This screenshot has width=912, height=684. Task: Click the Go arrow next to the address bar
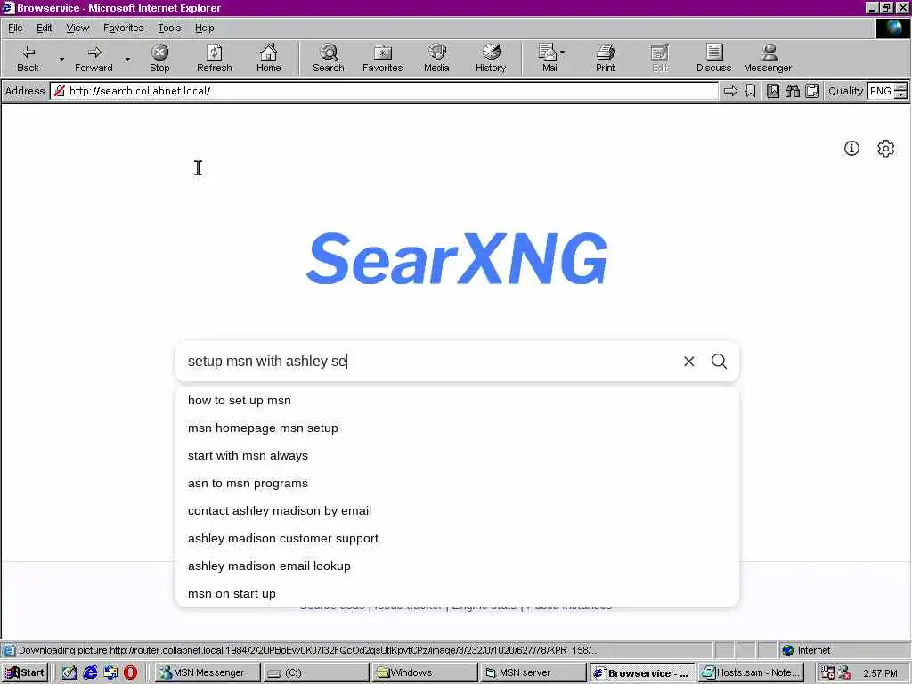[730, 91]
